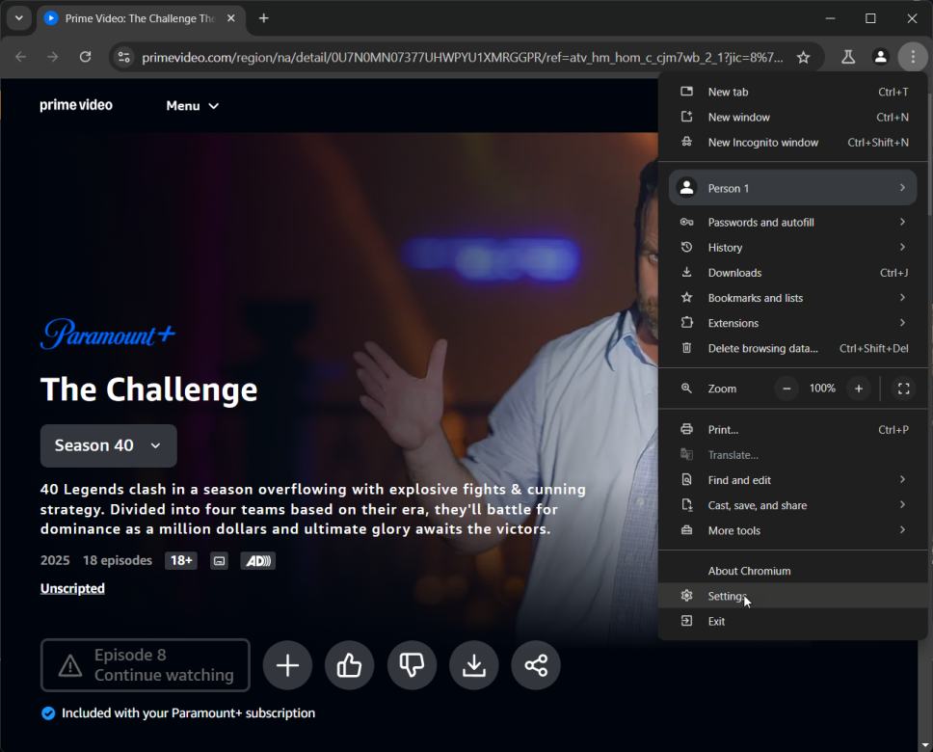Close the Prime Video tab

[231, 18]
